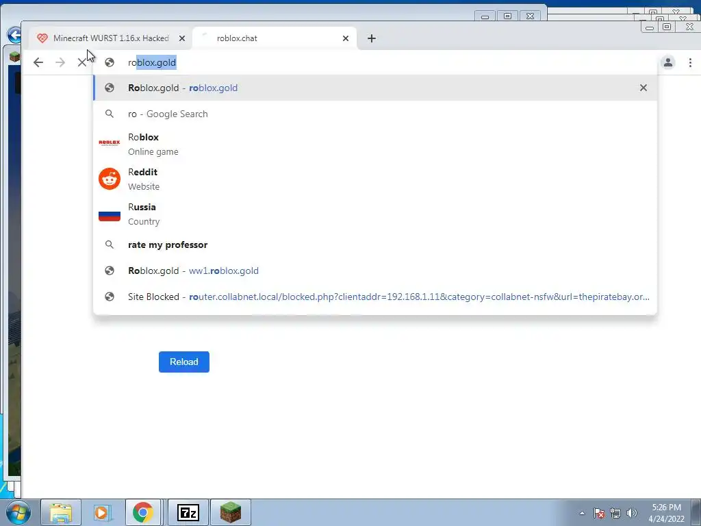This screenshot has width=701, height=526.
Task: Click the back arrow of the window behind Chrome
Action: (x=14, y=35)
